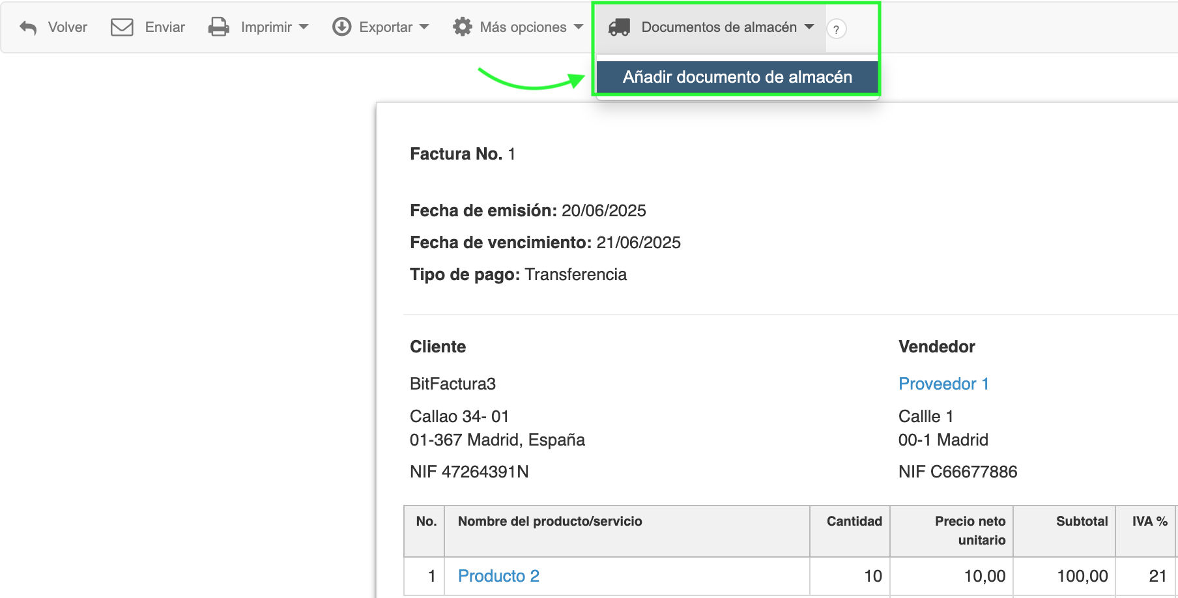Click the Volver back arrow icon
This screenshot has height=598, width=1178.
(28, 27)
